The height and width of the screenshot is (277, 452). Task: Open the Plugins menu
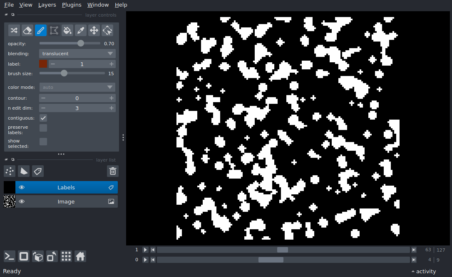(x=72, y=5)
